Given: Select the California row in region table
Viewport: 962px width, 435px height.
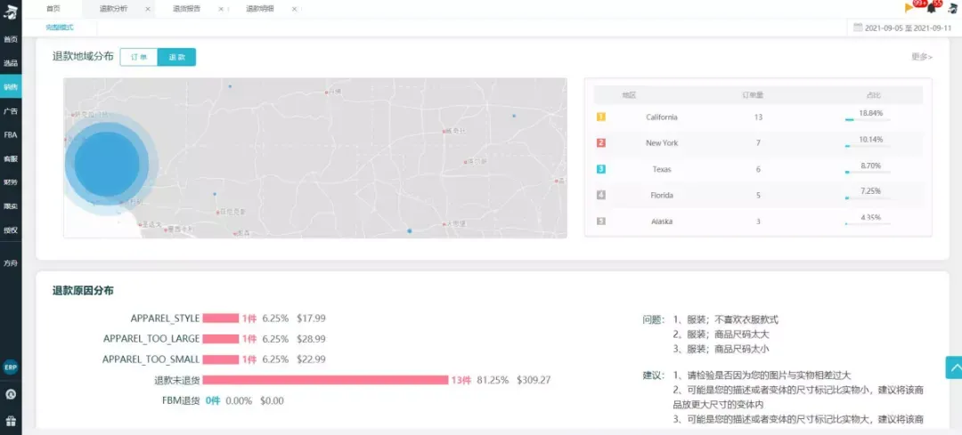Looking at the screenshot, I should (x=758, y=117).
